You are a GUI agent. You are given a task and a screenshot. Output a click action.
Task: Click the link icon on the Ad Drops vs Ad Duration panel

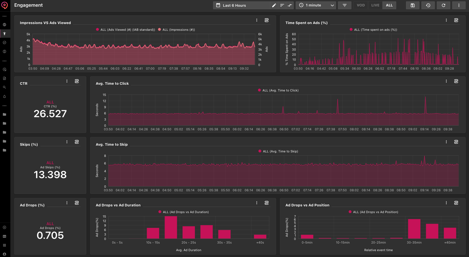pyautogui.click(x=267, y=203)
